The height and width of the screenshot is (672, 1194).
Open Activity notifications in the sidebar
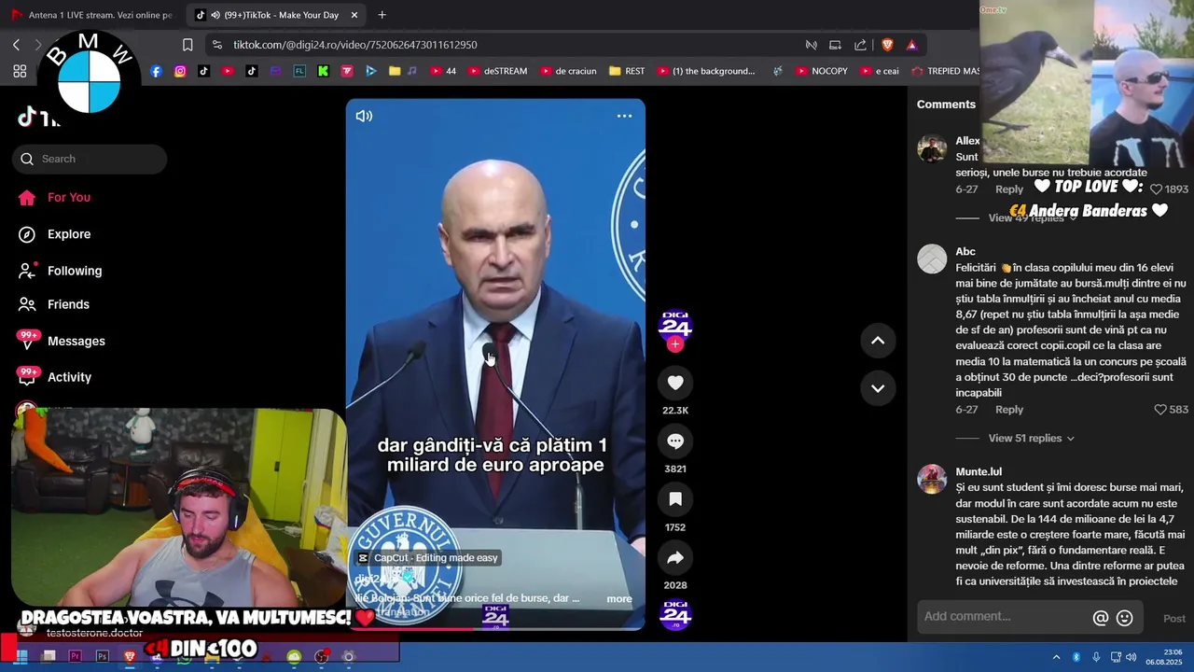click(x=69, y=377)
